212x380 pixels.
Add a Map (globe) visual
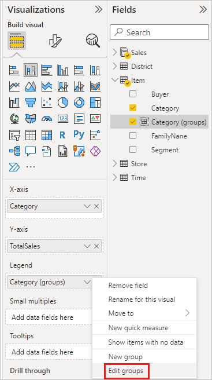tap(14, 119)
